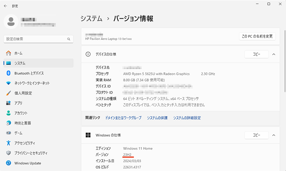Open Windows Update page
This screenshot has height=171, width=286.
point(39,163)
